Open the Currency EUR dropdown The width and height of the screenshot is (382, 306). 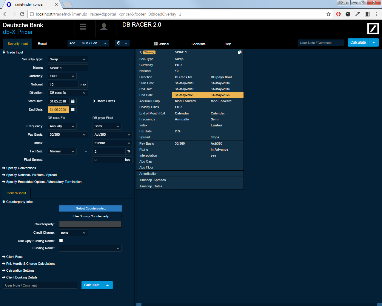(62, 76)
